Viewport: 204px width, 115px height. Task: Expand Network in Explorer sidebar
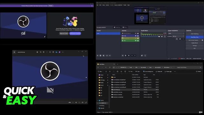point(98,108)
